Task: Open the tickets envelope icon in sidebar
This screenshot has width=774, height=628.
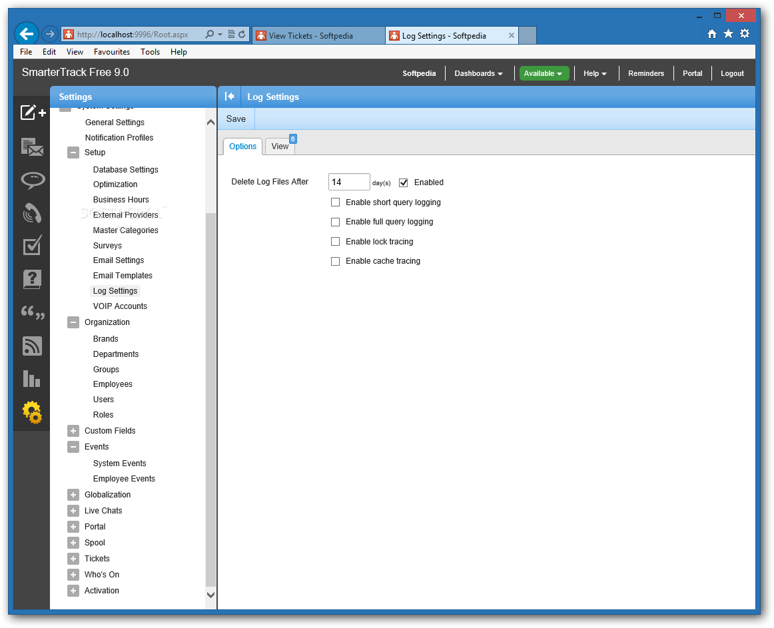Action: (x=33, y=147)
